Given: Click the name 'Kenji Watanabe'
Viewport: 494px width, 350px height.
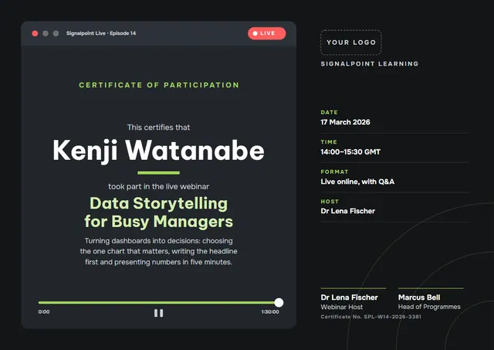Looking at the screenshot, I should coord(158,151).
